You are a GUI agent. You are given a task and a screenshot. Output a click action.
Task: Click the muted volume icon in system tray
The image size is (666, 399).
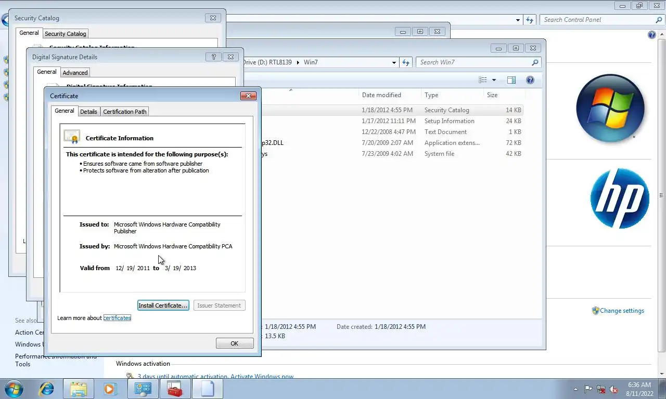pos(613,389)
